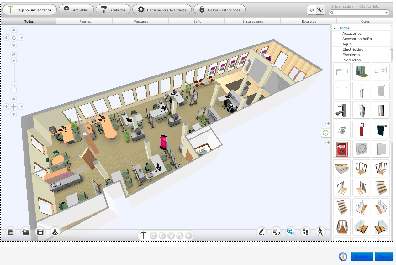This screenshot has height=265, width=396.
Task: Click the open project folder icon
Action: click(x=25, y=232)
